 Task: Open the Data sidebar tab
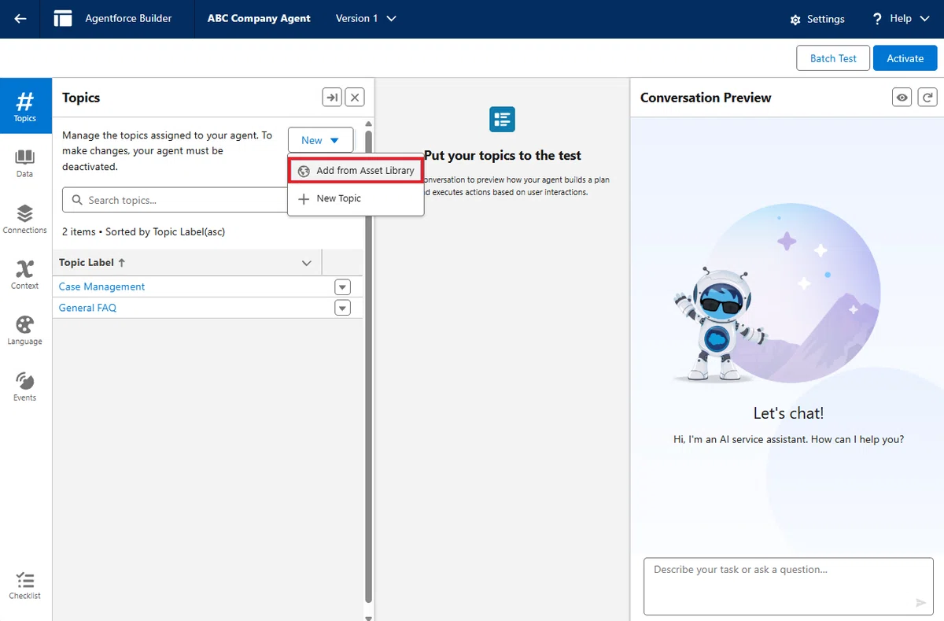[x=25, y=163]
